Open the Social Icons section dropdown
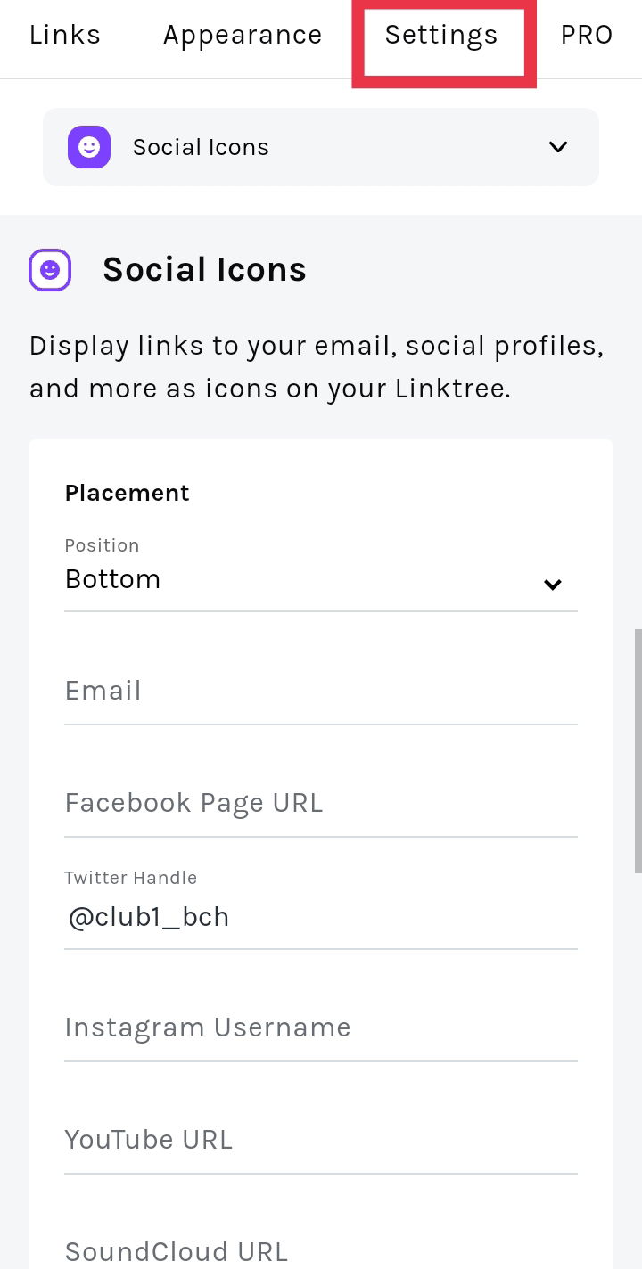This screenshot has width=642, height=1269. click(x=321, y=147)
